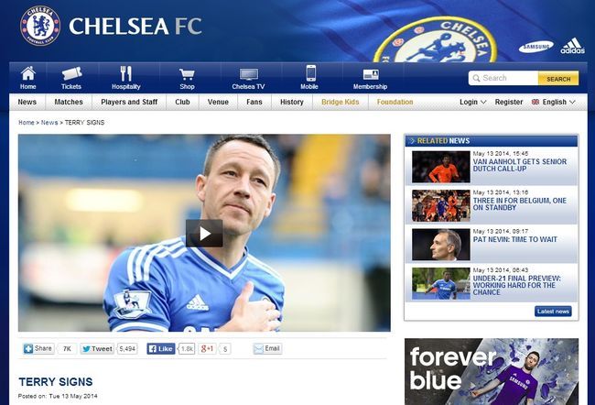The width and height of the screenshot is (595, 405).
Task: Open the Mobile phone icon
Action: coord(311,73)
